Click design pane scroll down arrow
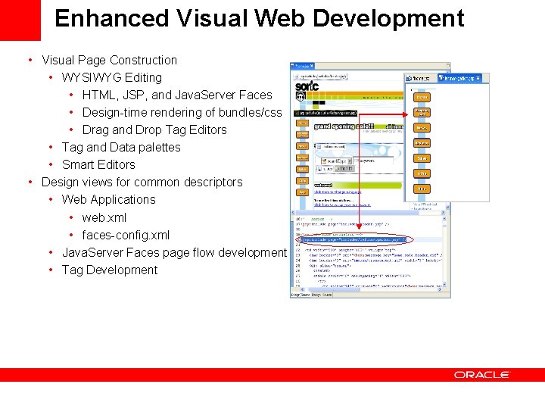 coord(447,208)
